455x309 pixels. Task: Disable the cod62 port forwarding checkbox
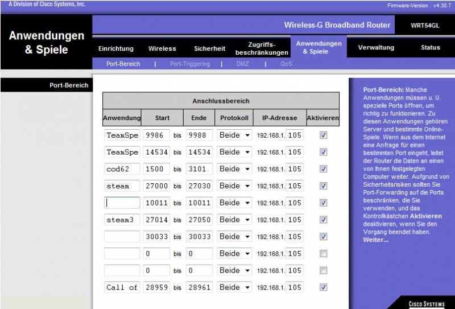click(x=323, y=169)
